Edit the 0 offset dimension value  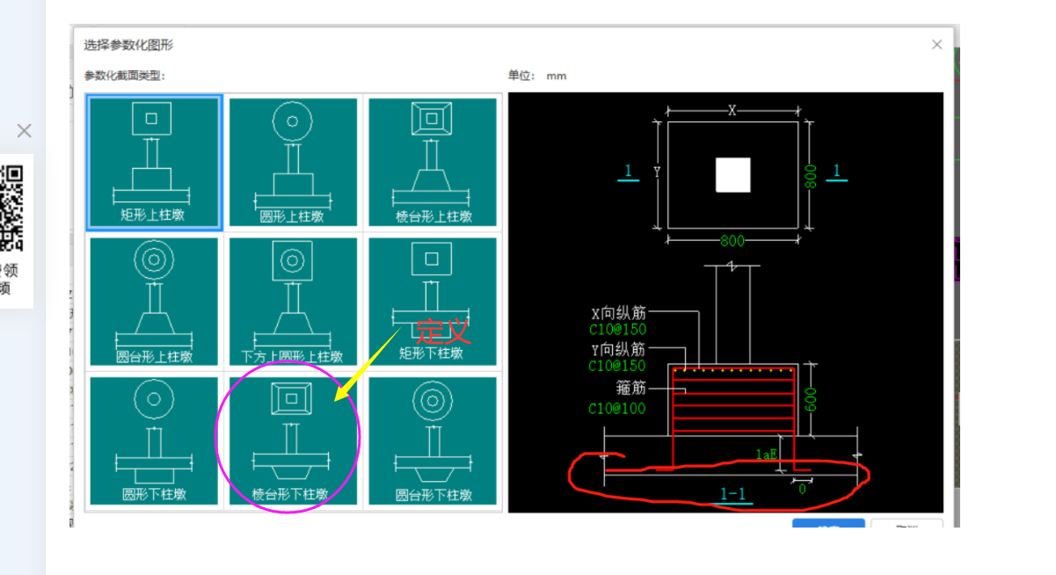click(801, 489)
